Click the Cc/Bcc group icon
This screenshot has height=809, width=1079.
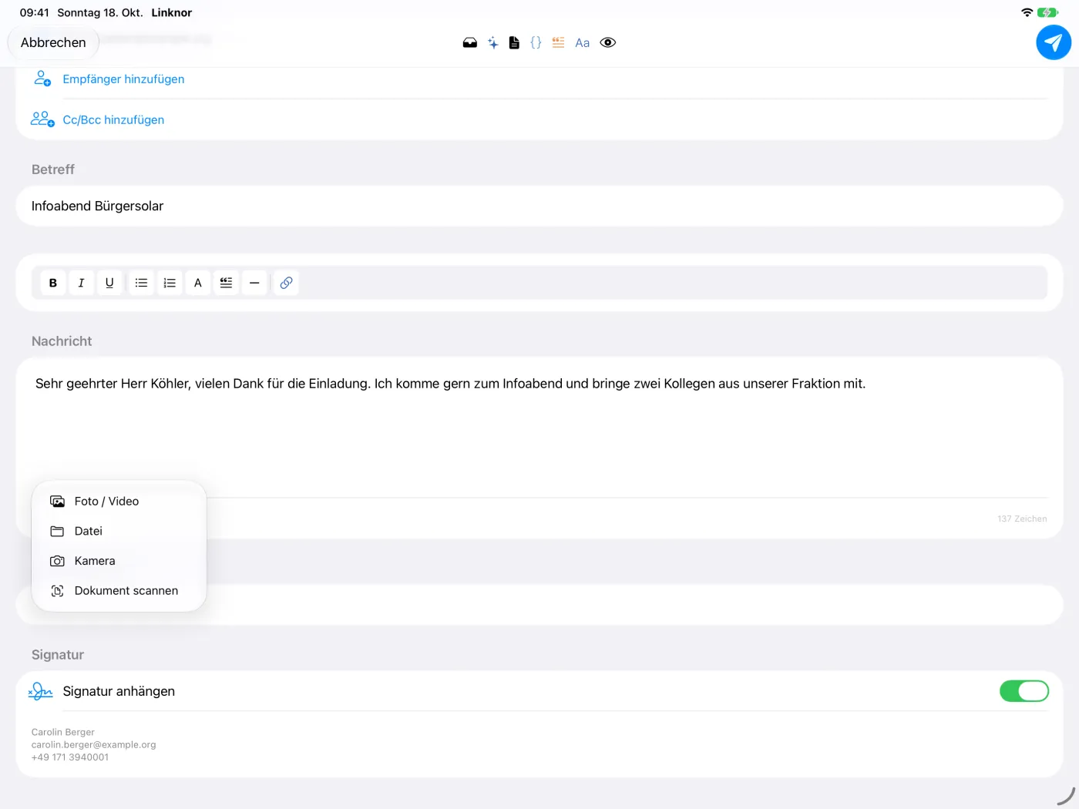coord(42,119)
